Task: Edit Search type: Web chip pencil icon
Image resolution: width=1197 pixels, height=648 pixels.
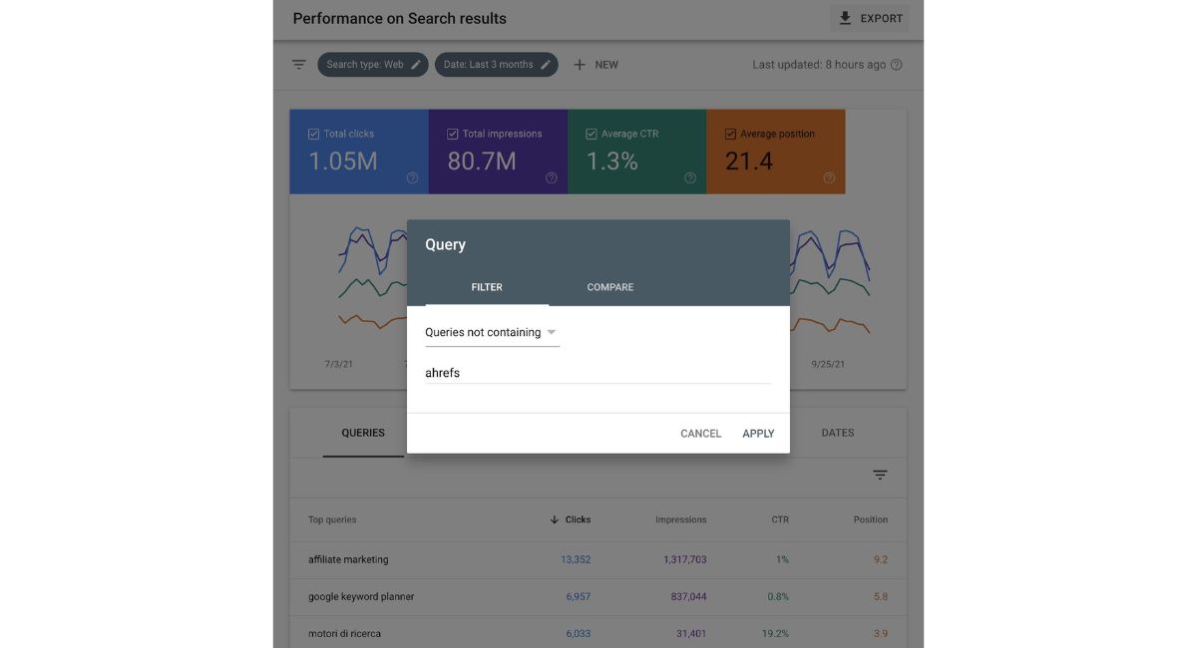Action: pos(416,65)
